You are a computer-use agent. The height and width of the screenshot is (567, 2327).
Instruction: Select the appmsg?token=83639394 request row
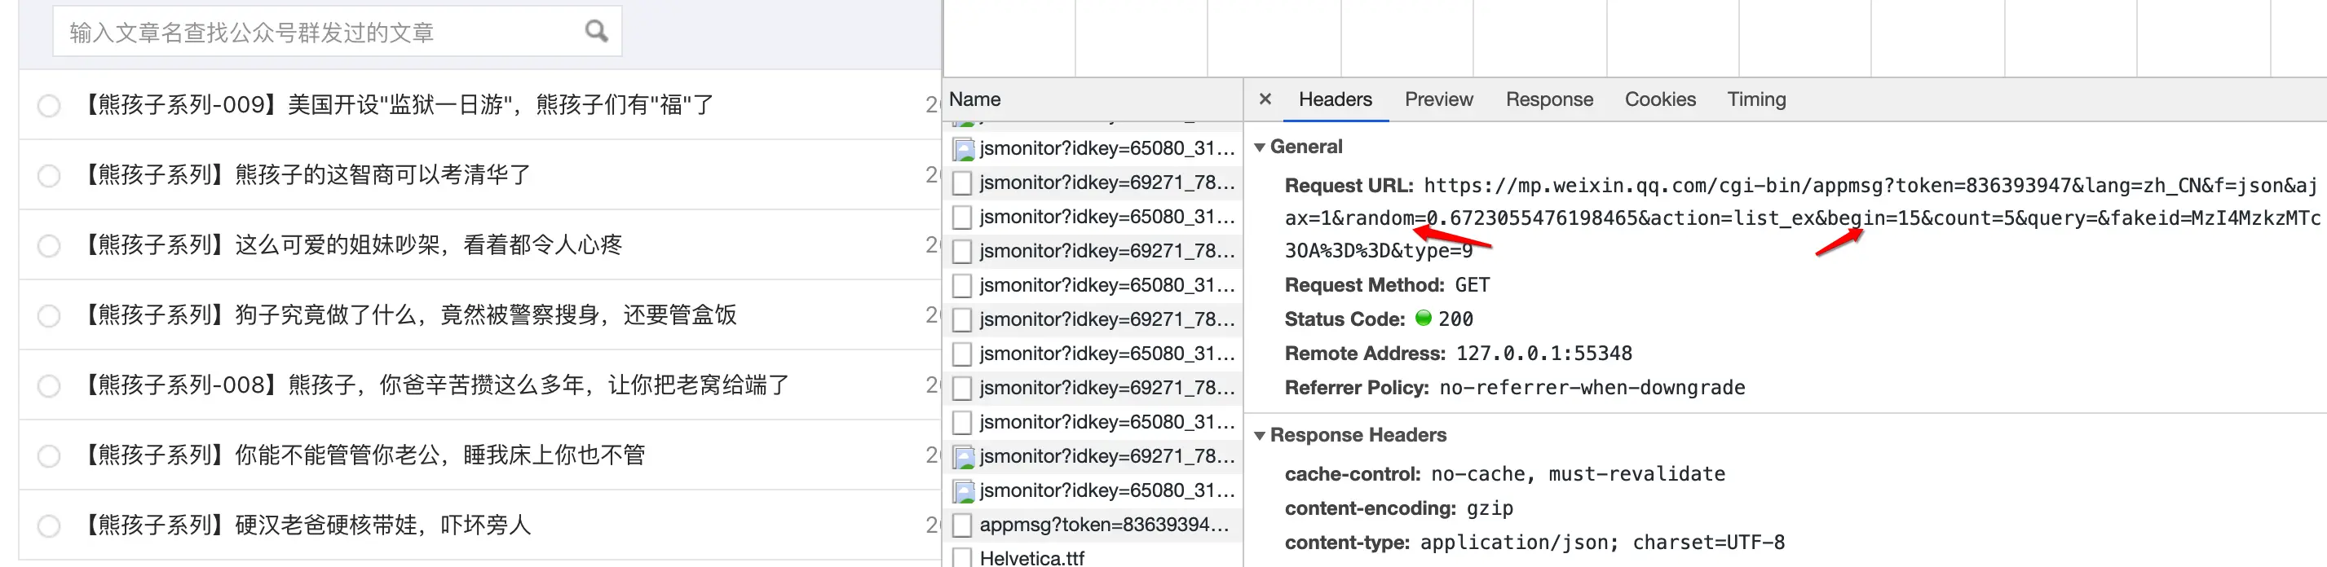(1093, 525)
